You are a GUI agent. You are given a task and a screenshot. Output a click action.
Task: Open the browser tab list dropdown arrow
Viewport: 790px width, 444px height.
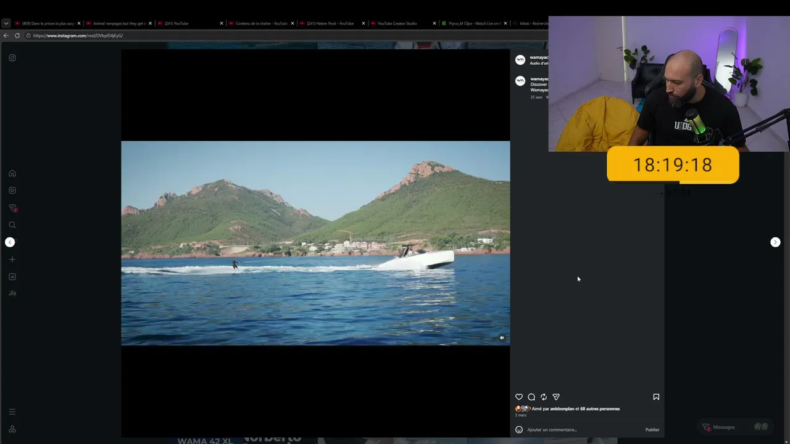pyautogui.click(x=6, y=23)
